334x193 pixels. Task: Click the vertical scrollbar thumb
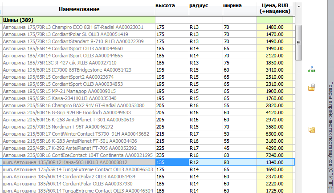click(x=299, y=43)
